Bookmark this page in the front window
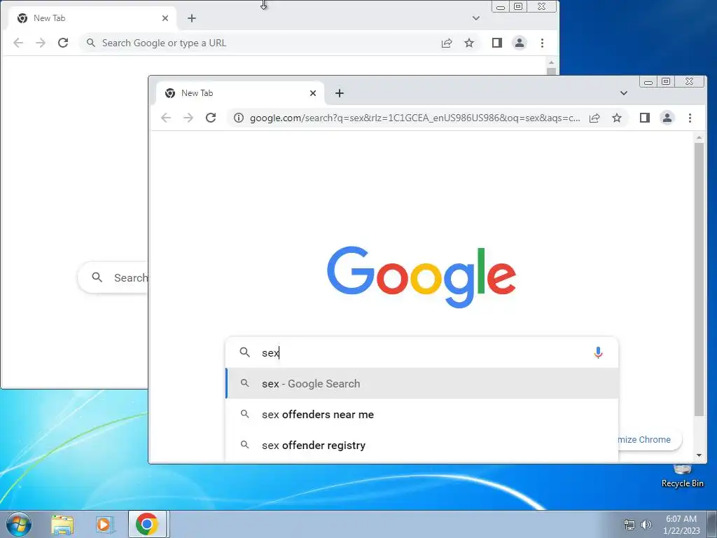 pyautogui.click(x=617, y=118)
